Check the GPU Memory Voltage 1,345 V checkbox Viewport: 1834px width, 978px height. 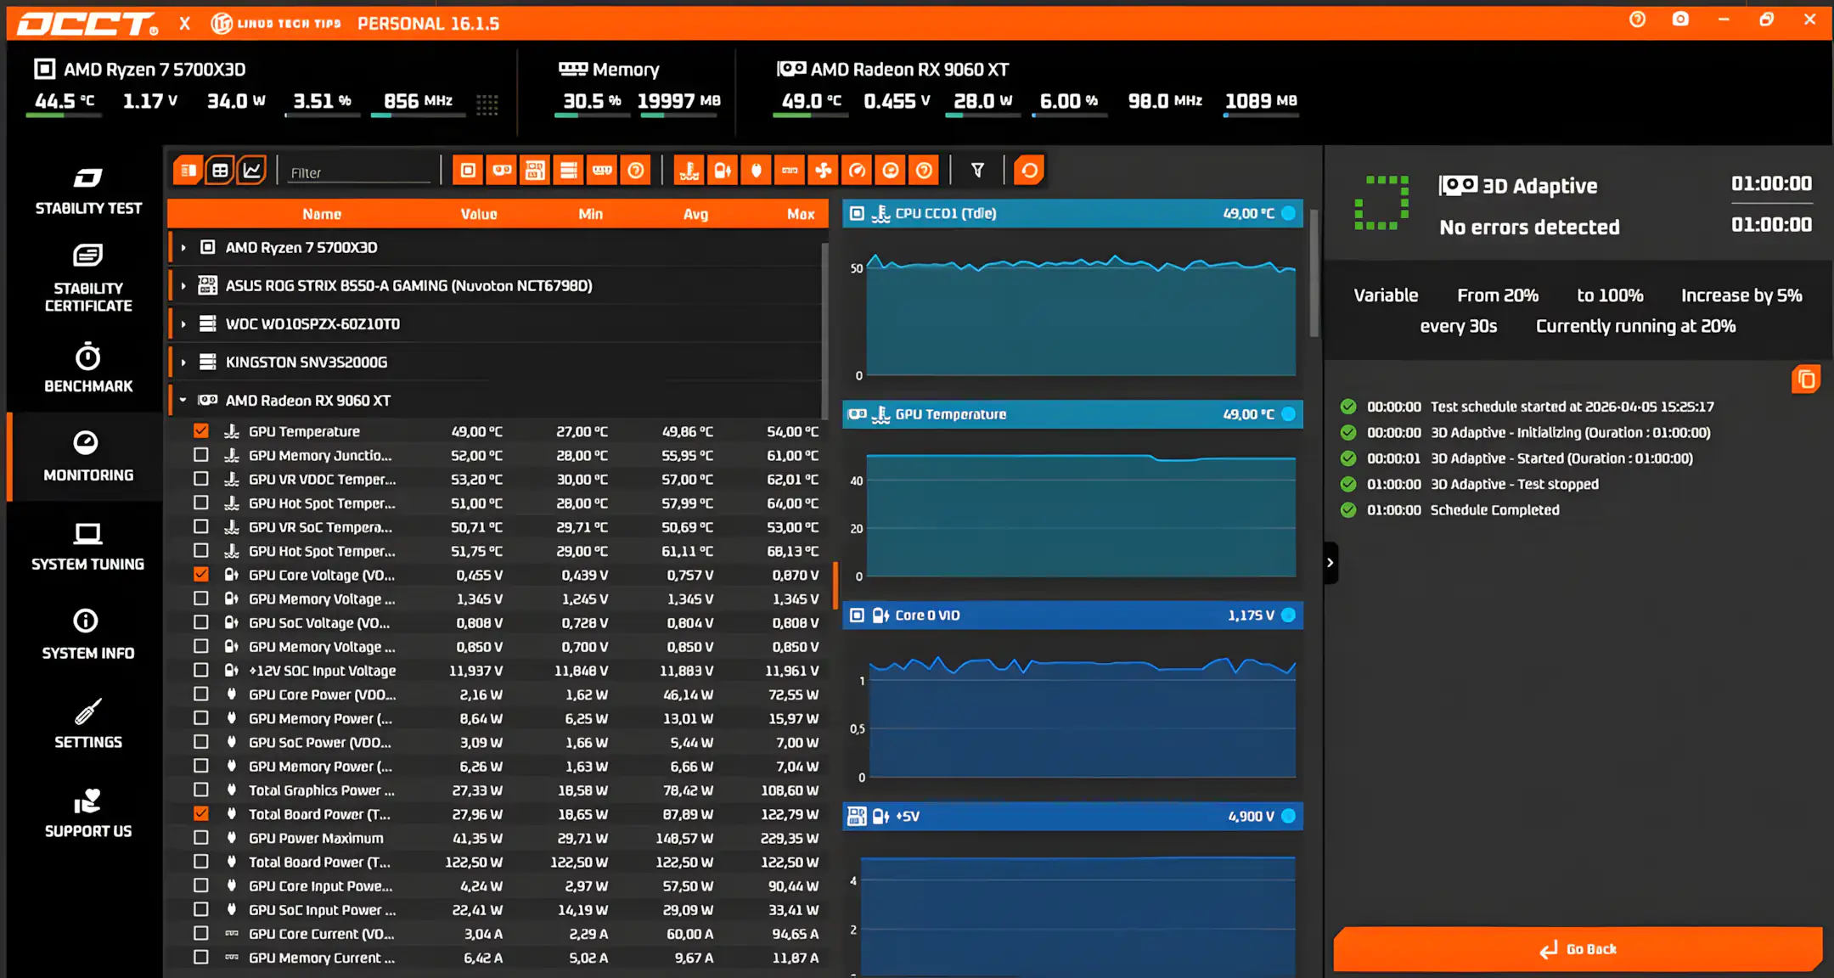coord(201,599)
